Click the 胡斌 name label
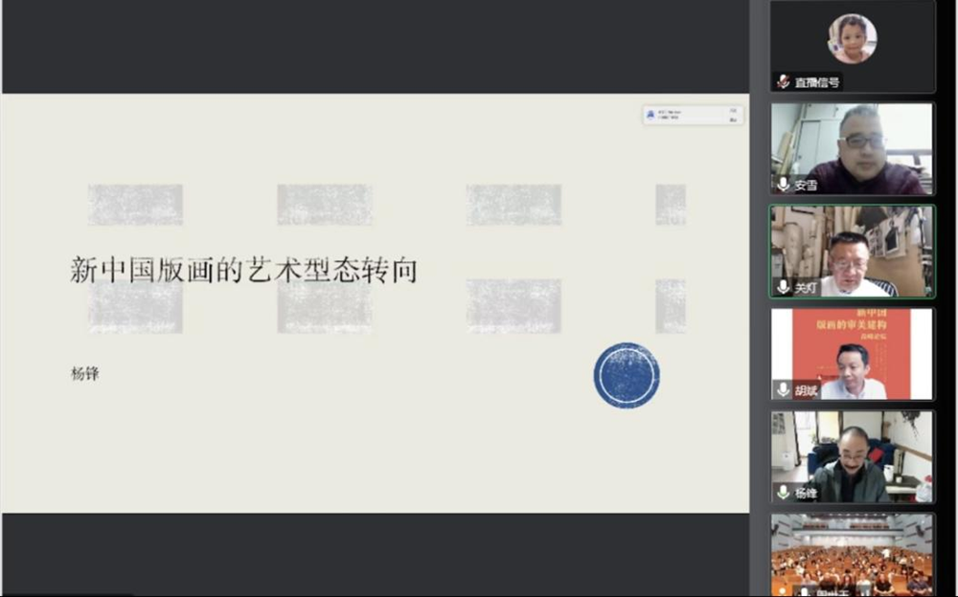 coord(806,390)
